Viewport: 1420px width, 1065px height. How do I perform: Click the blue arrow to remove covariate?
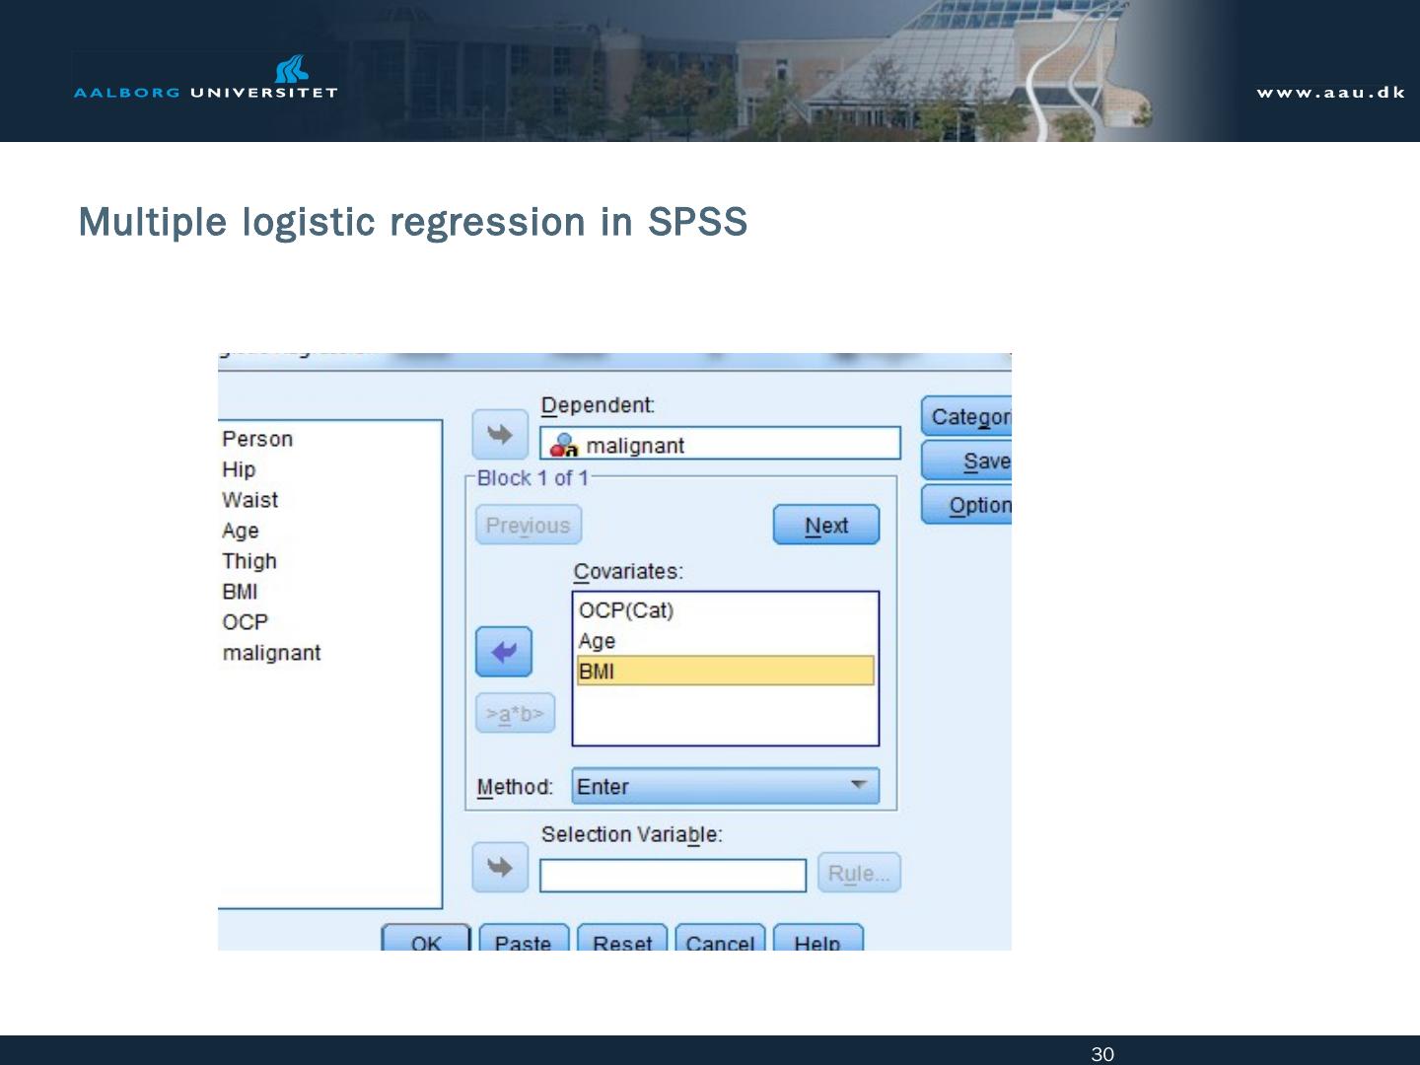(503, 652)
